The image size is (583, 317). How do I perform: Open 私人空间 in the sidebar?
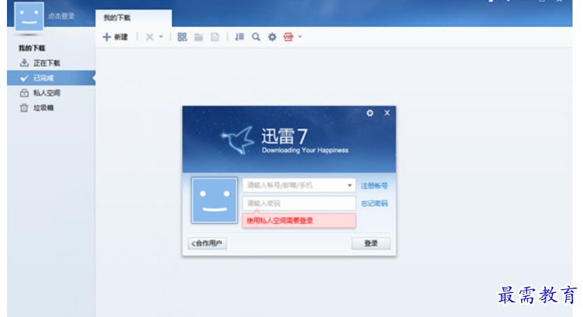click(x=51, y=93)
